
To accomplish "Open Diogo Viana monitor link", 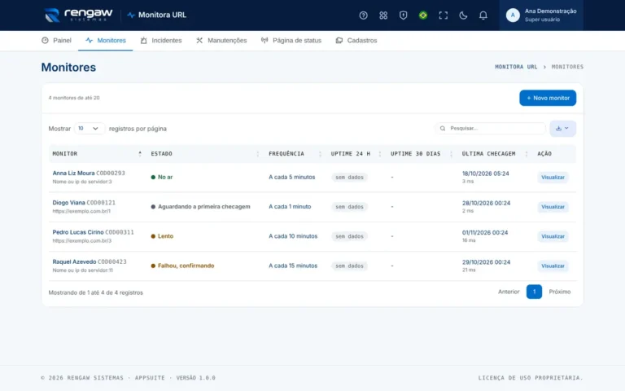I will pos(68,203).
